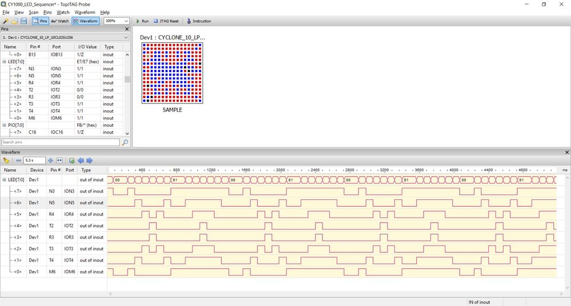Screen dimensions: 571x306
Task: Zoom out the waveform with minus icon
Action: 18,160
